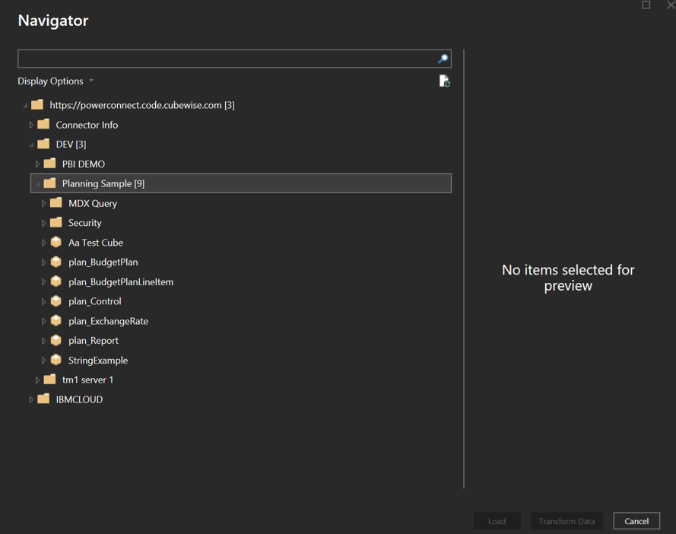Select the plan_BudgetPlan tree item label
Screen dimensions: 676x534
click(x=103, y=262)
